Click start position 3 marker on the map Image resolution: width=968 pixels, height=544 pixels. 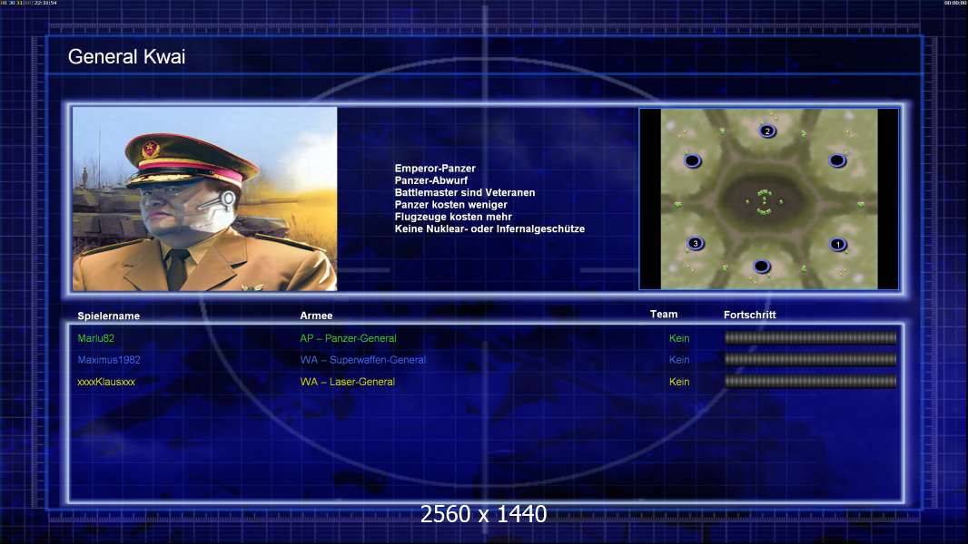click(696, 243)
